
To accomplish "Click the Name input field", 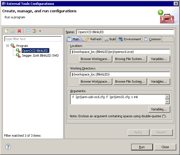I will (125, 32).
